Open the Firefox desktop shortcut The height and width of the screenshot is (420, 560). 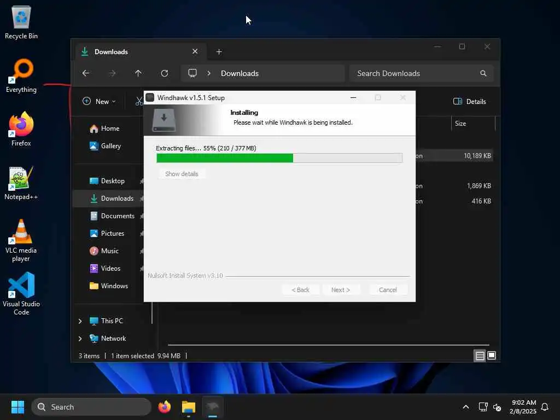21,129
